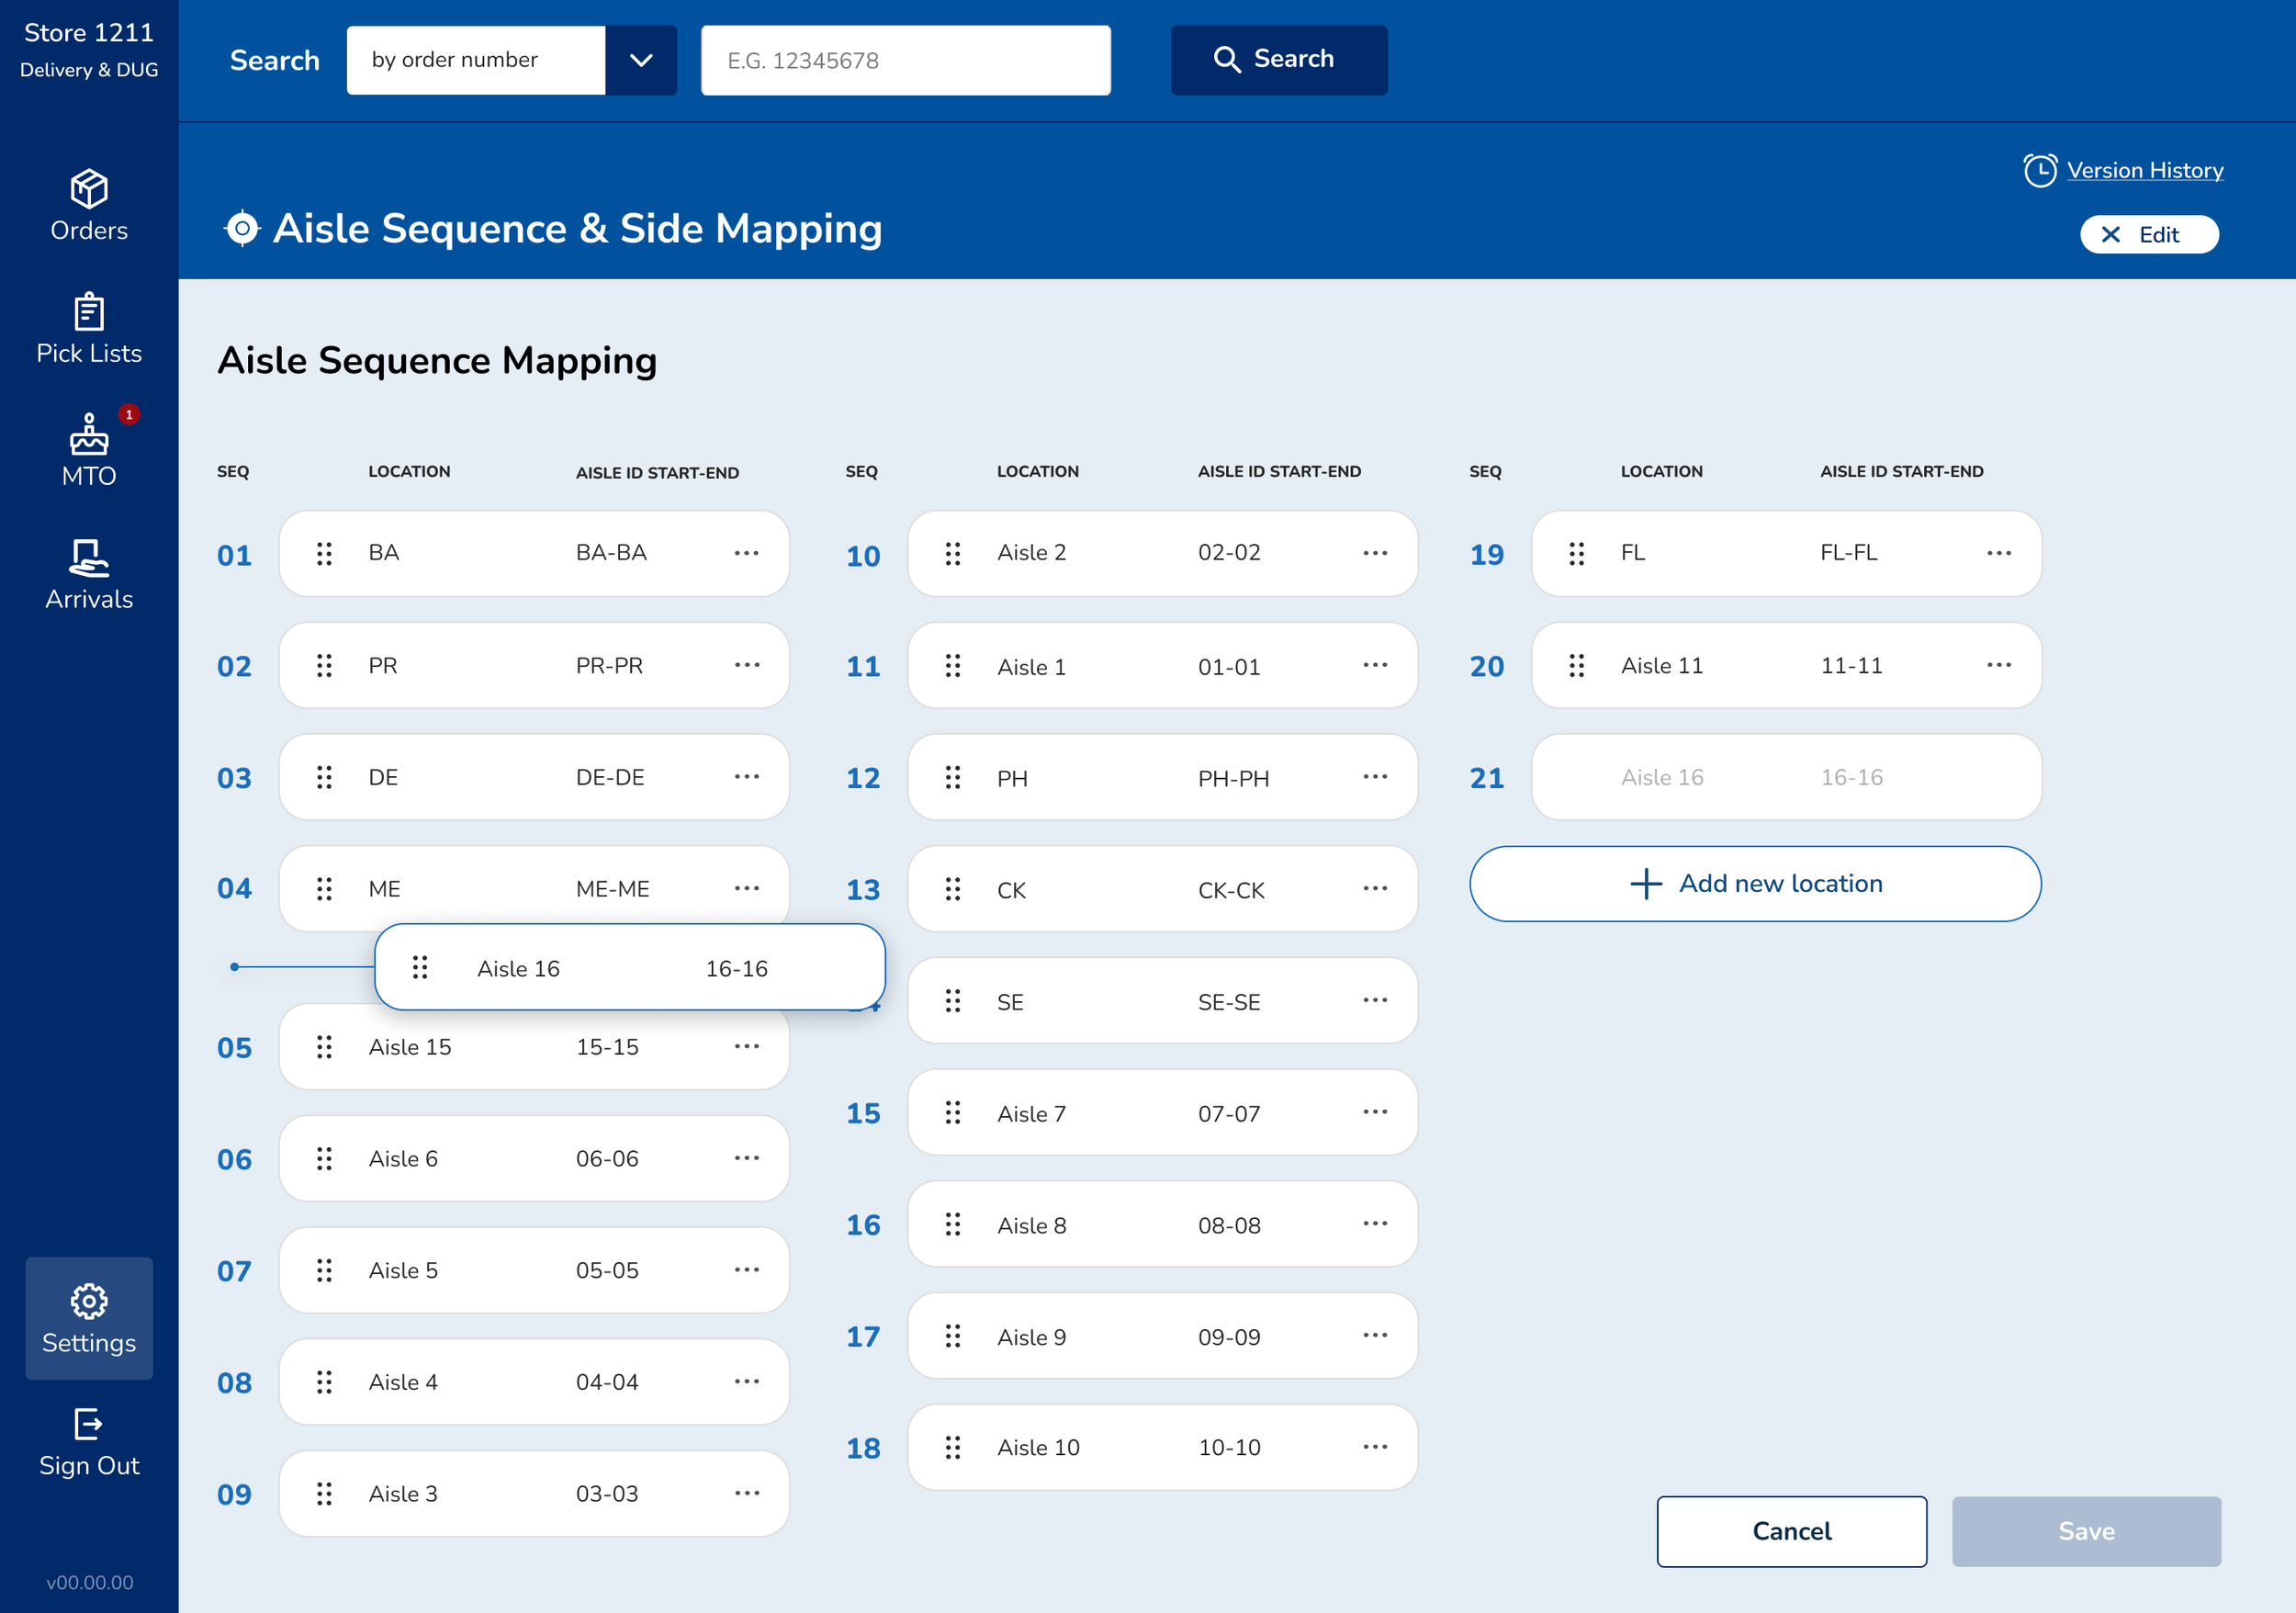Go to Pick Lists in sidebar

coord(89,328)
